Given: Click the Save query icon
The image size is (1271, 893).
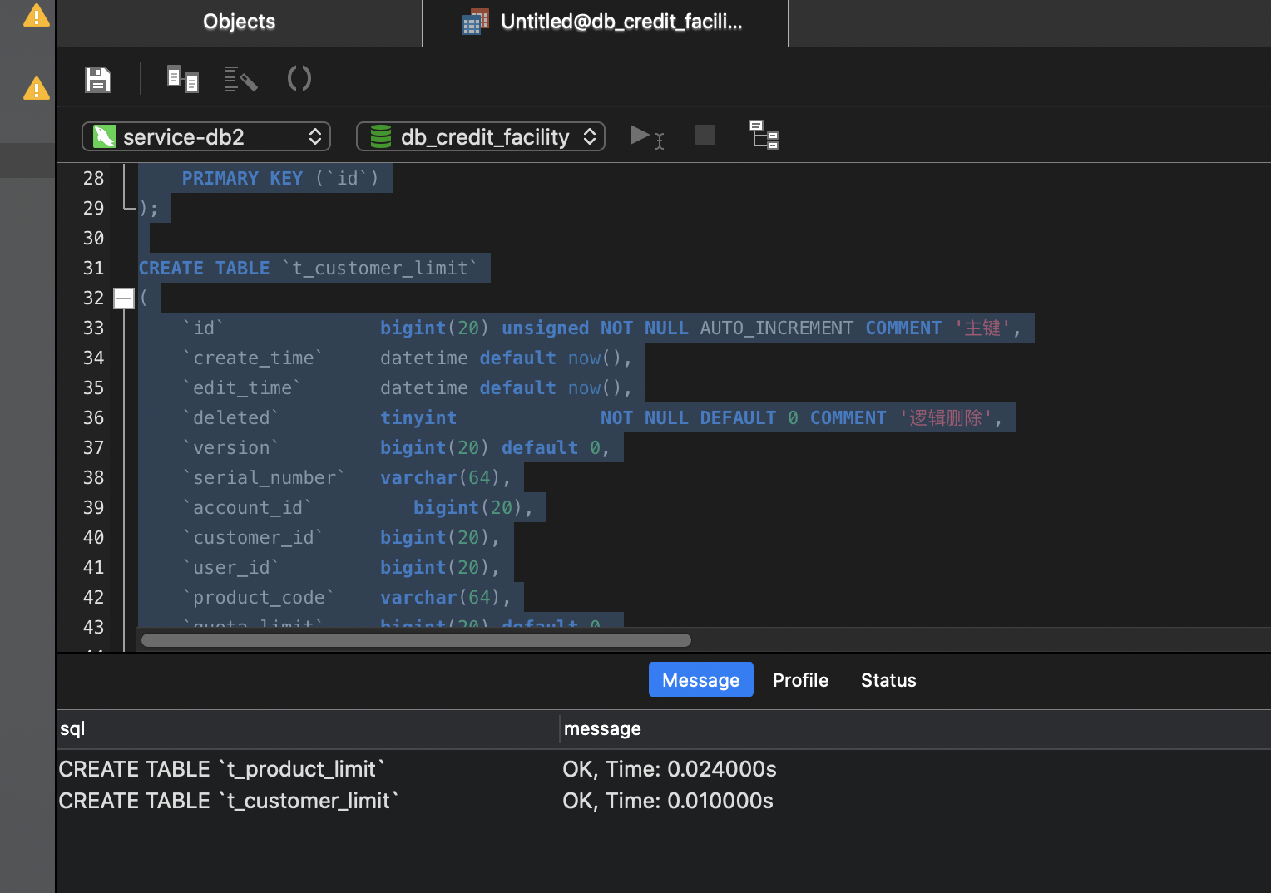Looking at the screenshot, I should coord(98,80).
